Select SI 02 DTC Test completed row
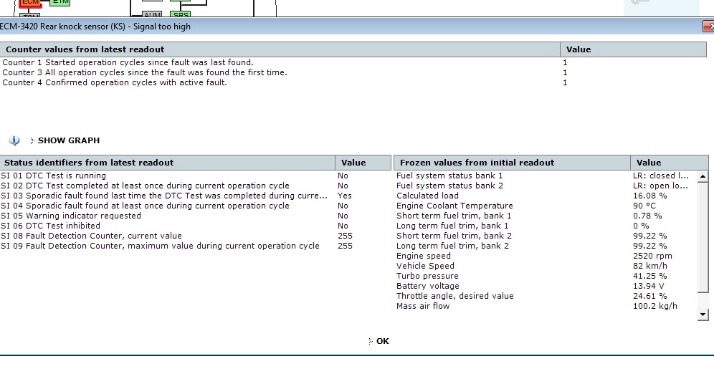The image size is (714, 384). click(196, 186)
